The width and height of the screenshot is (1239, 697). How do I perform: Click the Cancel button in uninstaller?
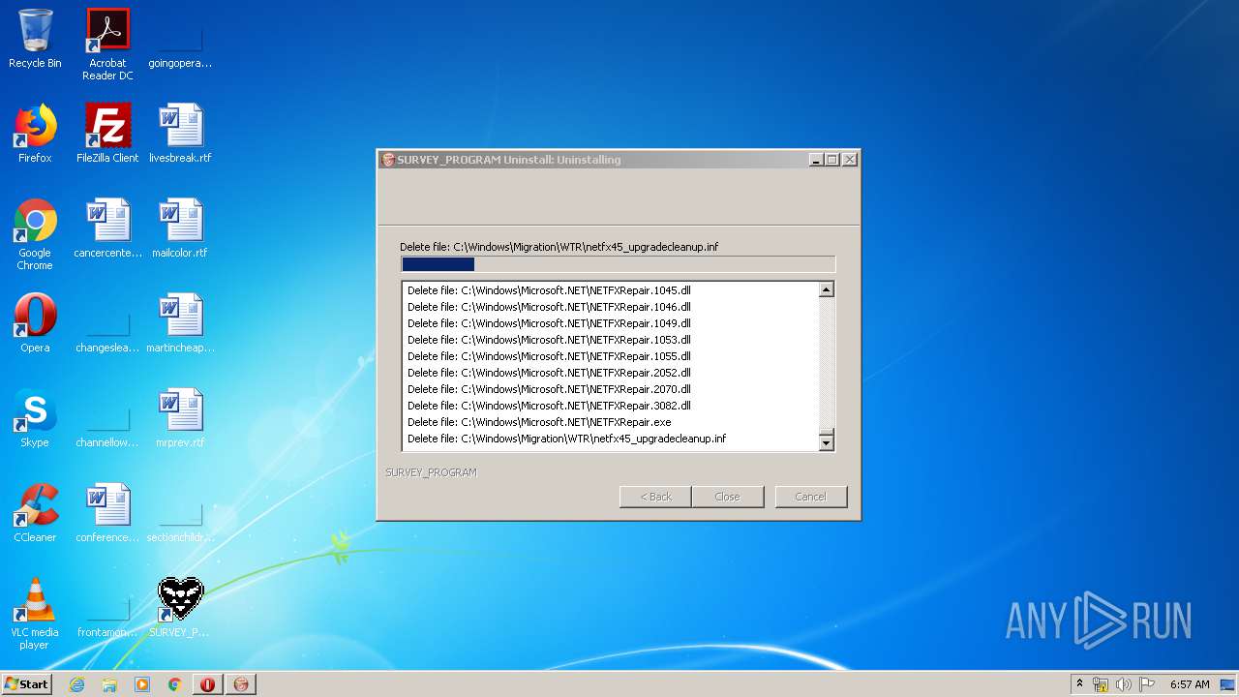(x=810, y=497)
